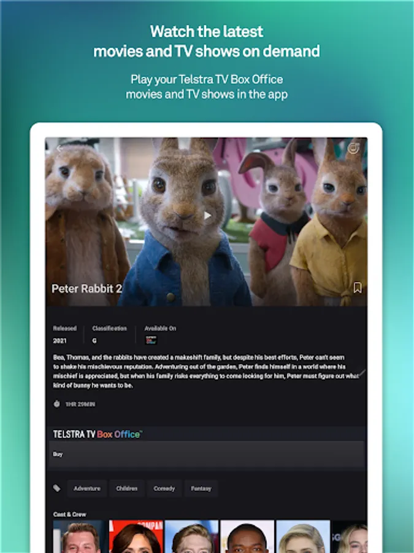This screenshot has width=414, height=553.
Task: Play the Peter Rabbit 2 trailer
Action: click(208, 216)
